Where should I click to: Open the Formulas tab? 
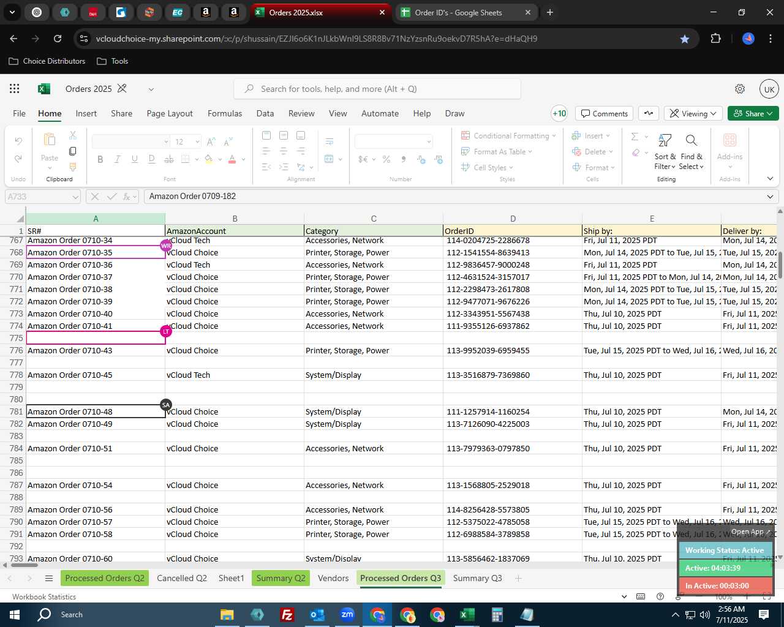pos(225,113)
